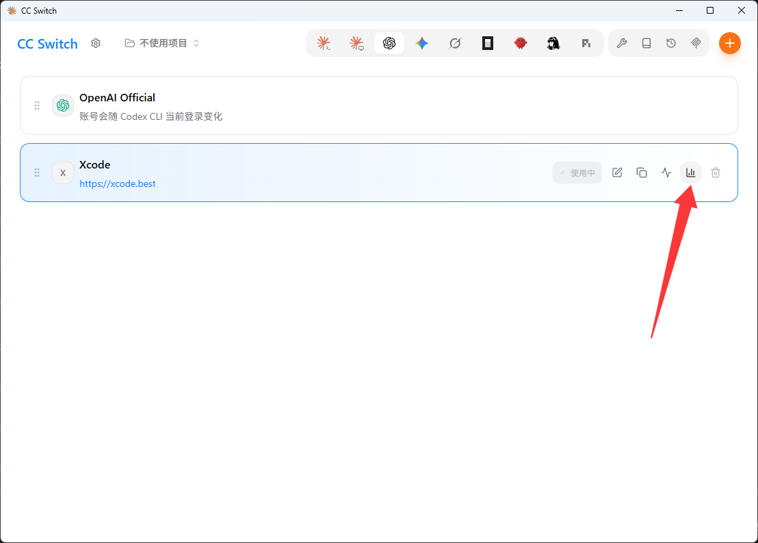Select the OpenAI Official provider name

tap(117, 98)
